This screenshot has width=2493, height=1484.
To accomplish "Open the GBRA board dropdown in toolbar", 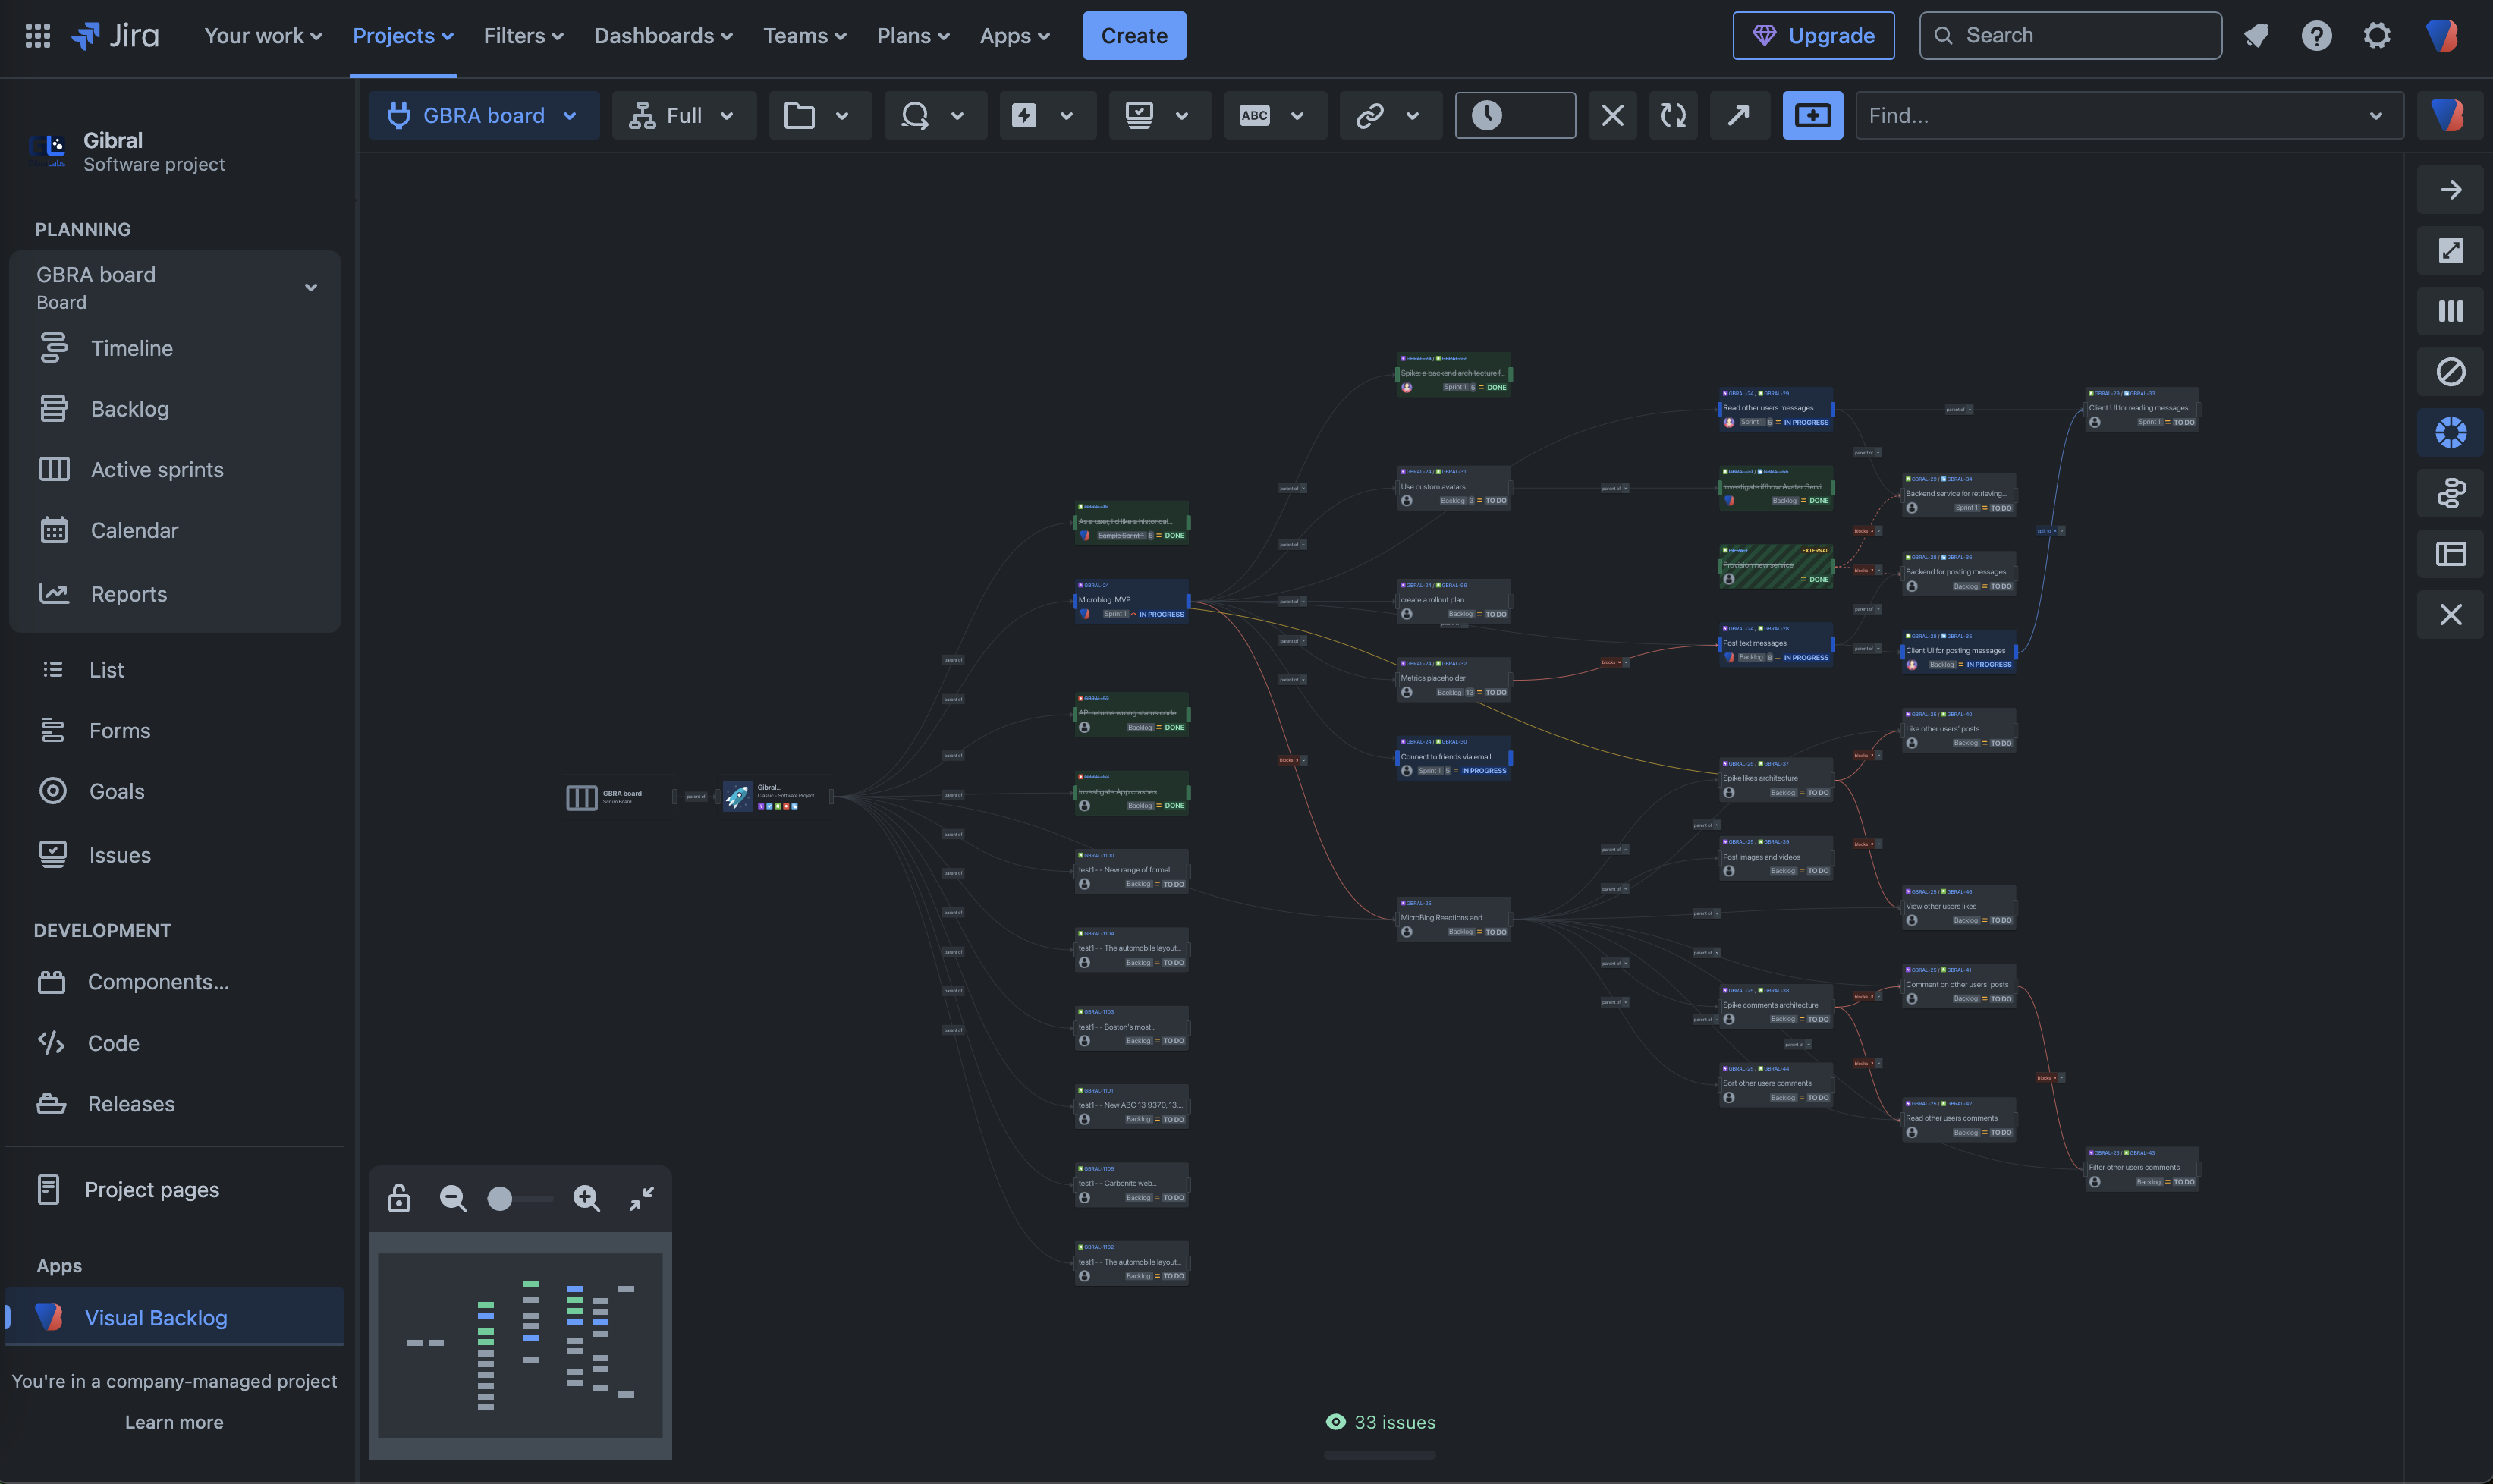I will (x=484, y=115).
